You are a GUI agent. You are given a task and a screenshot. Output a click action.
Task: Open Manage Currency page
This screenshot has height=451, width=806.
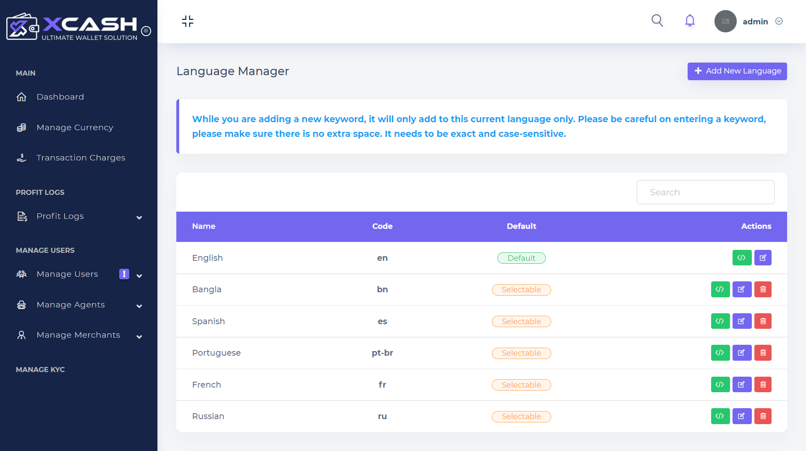75,128
